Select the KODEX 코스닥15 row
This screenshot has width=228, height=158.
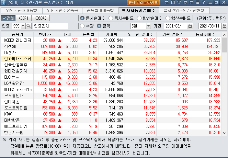pyautogui.click(x=111, y=89)
